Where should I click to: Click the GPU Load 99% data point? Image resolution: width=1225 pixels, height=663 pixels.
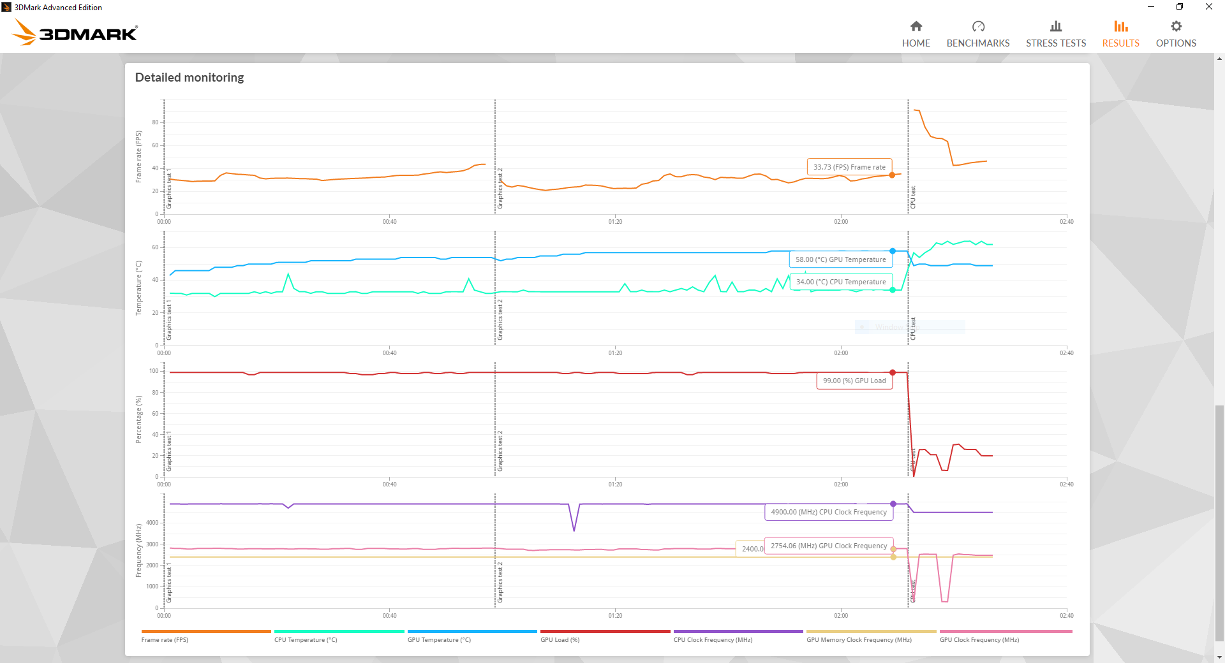click(893, 372)
